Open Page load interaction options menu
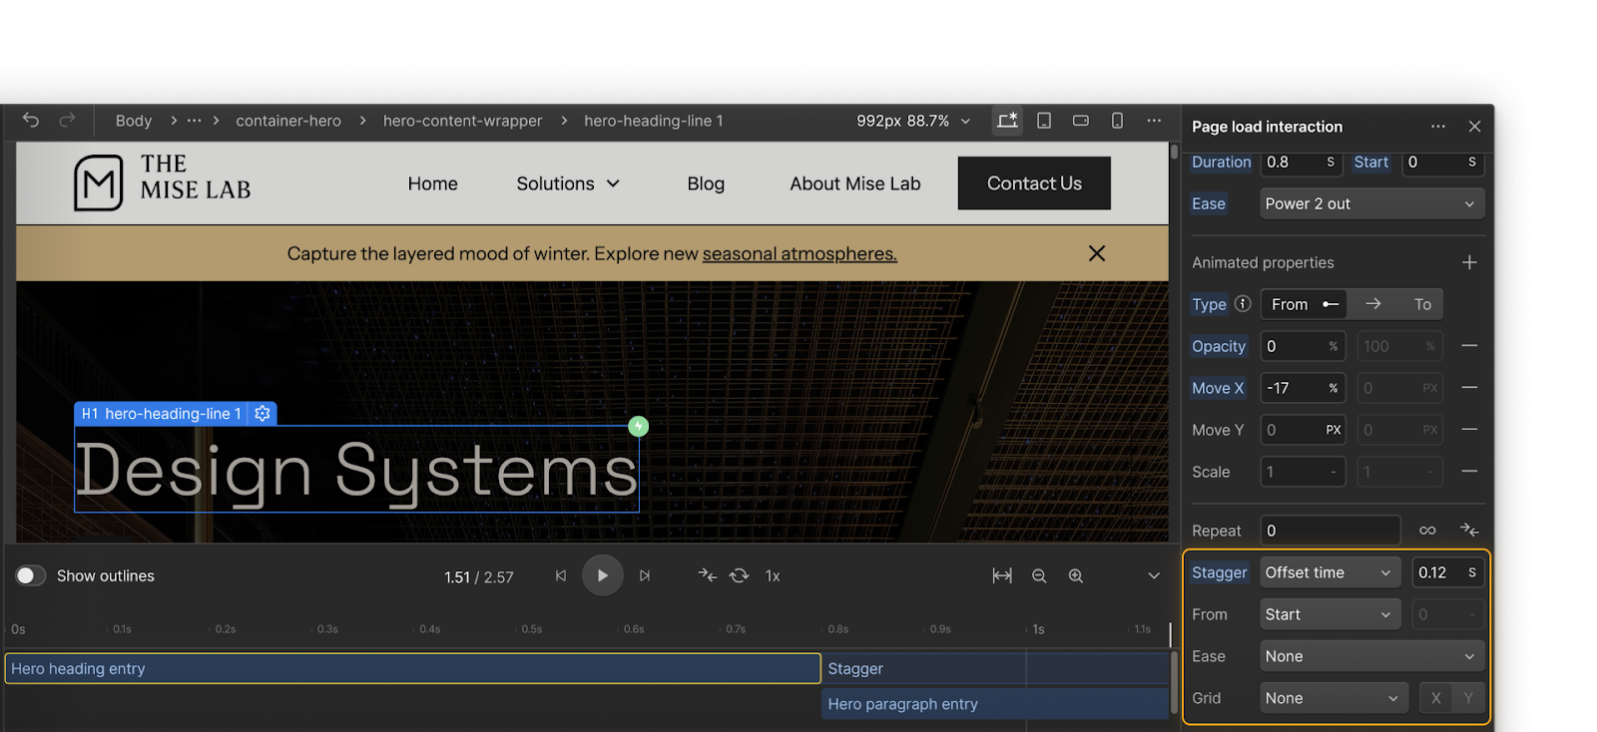Image resolution: width=1597 pixels, height=732 pixels. pyautogui.click(x=1438, y=127)
